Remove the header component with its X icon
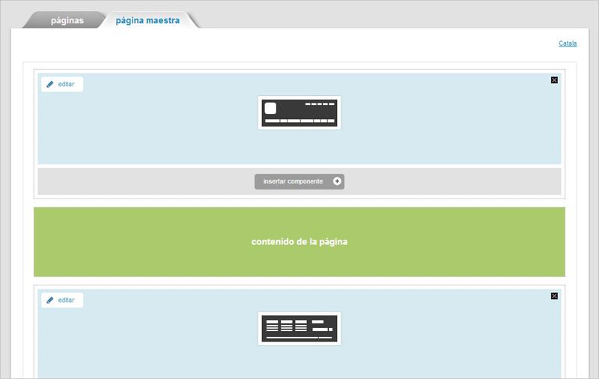The image size is (599, 379). pyautogui.click(x=554, y=80)
